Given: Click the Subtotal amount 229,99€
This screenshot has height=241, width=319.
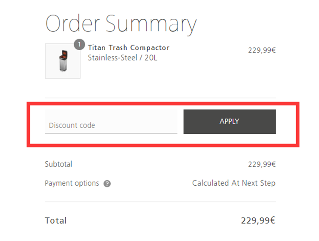Looking at the screenshot, I should click(x=262, y=164).
